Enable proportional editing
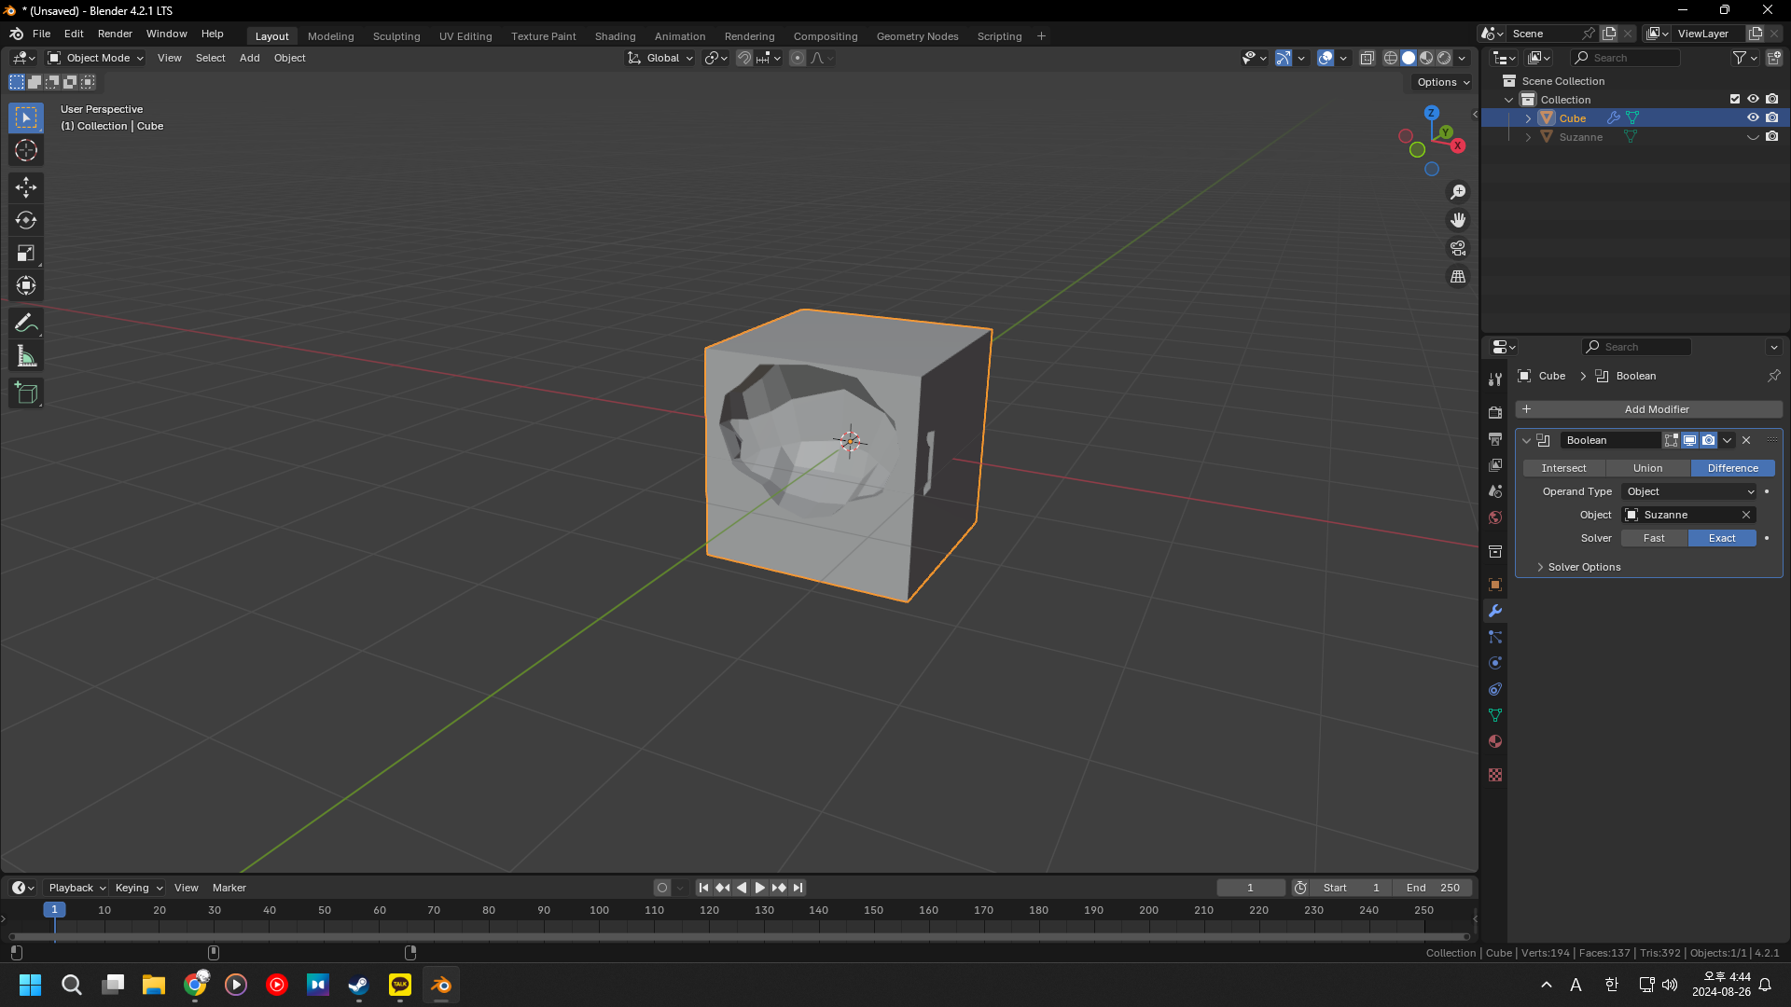Screen dimensions: 1791x1007 797,58
